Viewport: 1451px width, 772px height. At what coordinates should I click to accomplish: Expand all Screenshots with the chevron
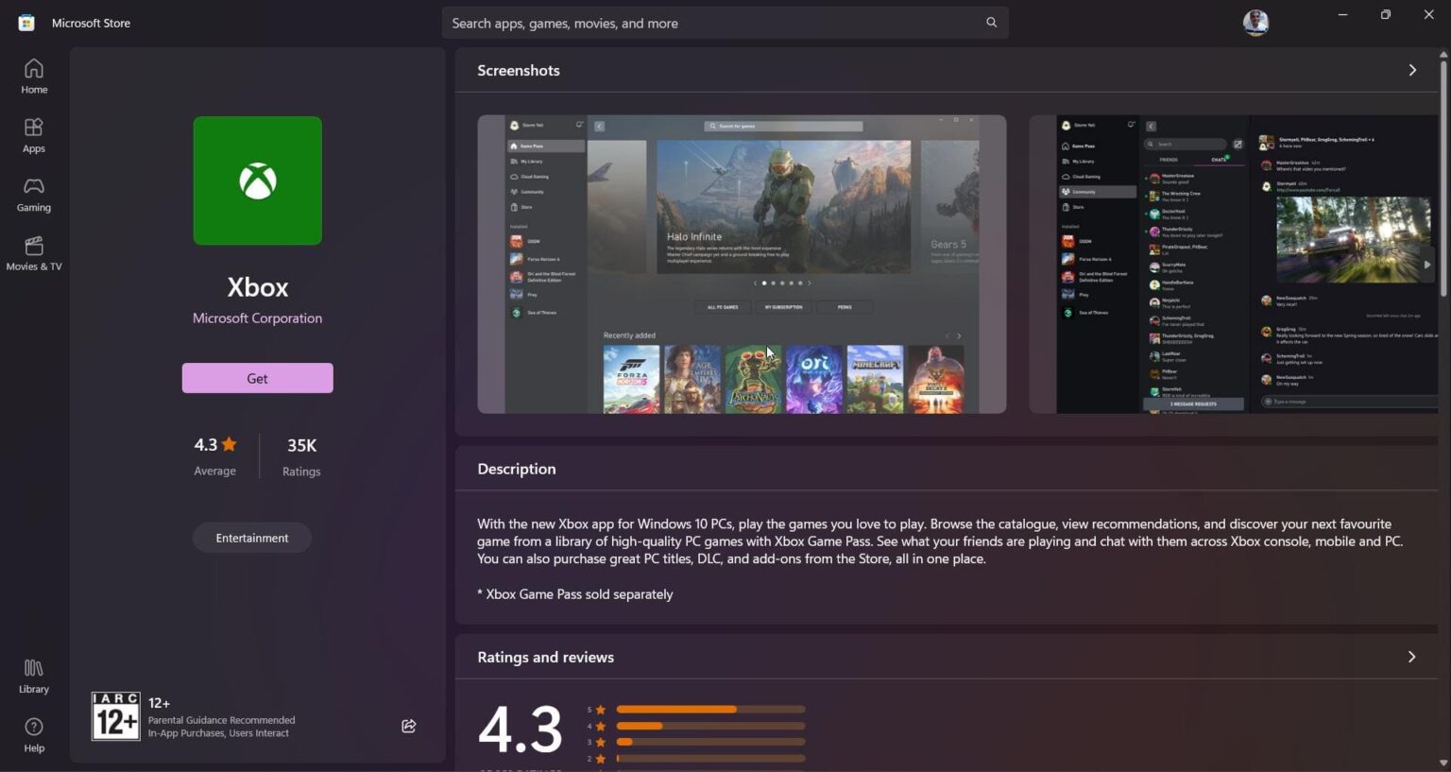(1411, 70)
